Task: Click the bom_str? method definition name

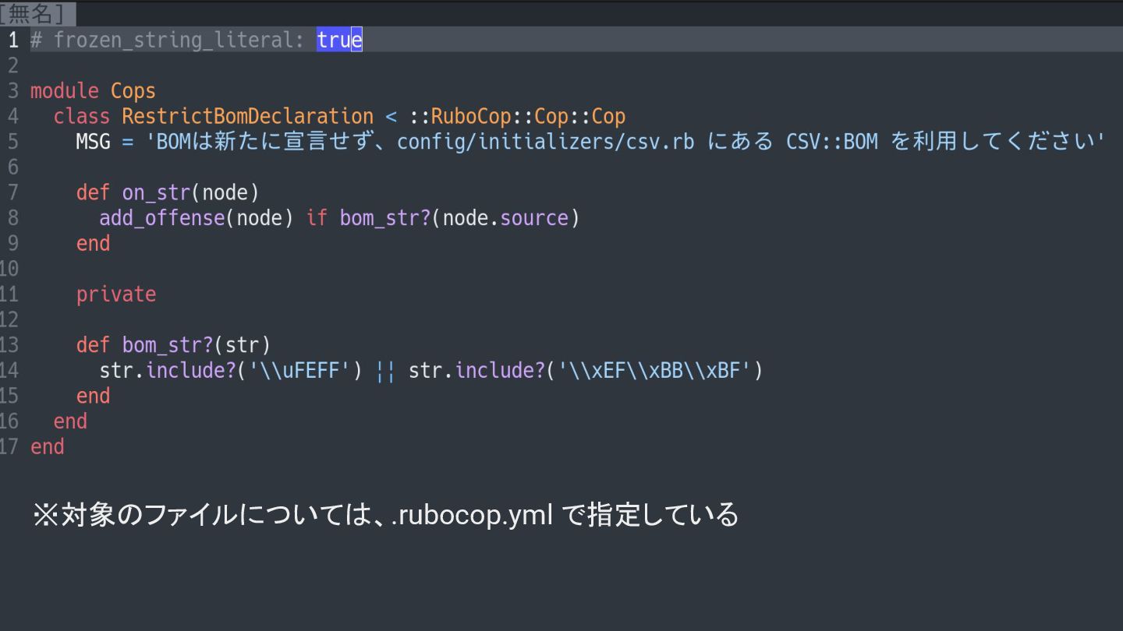Action: click(x=167, y=345)
